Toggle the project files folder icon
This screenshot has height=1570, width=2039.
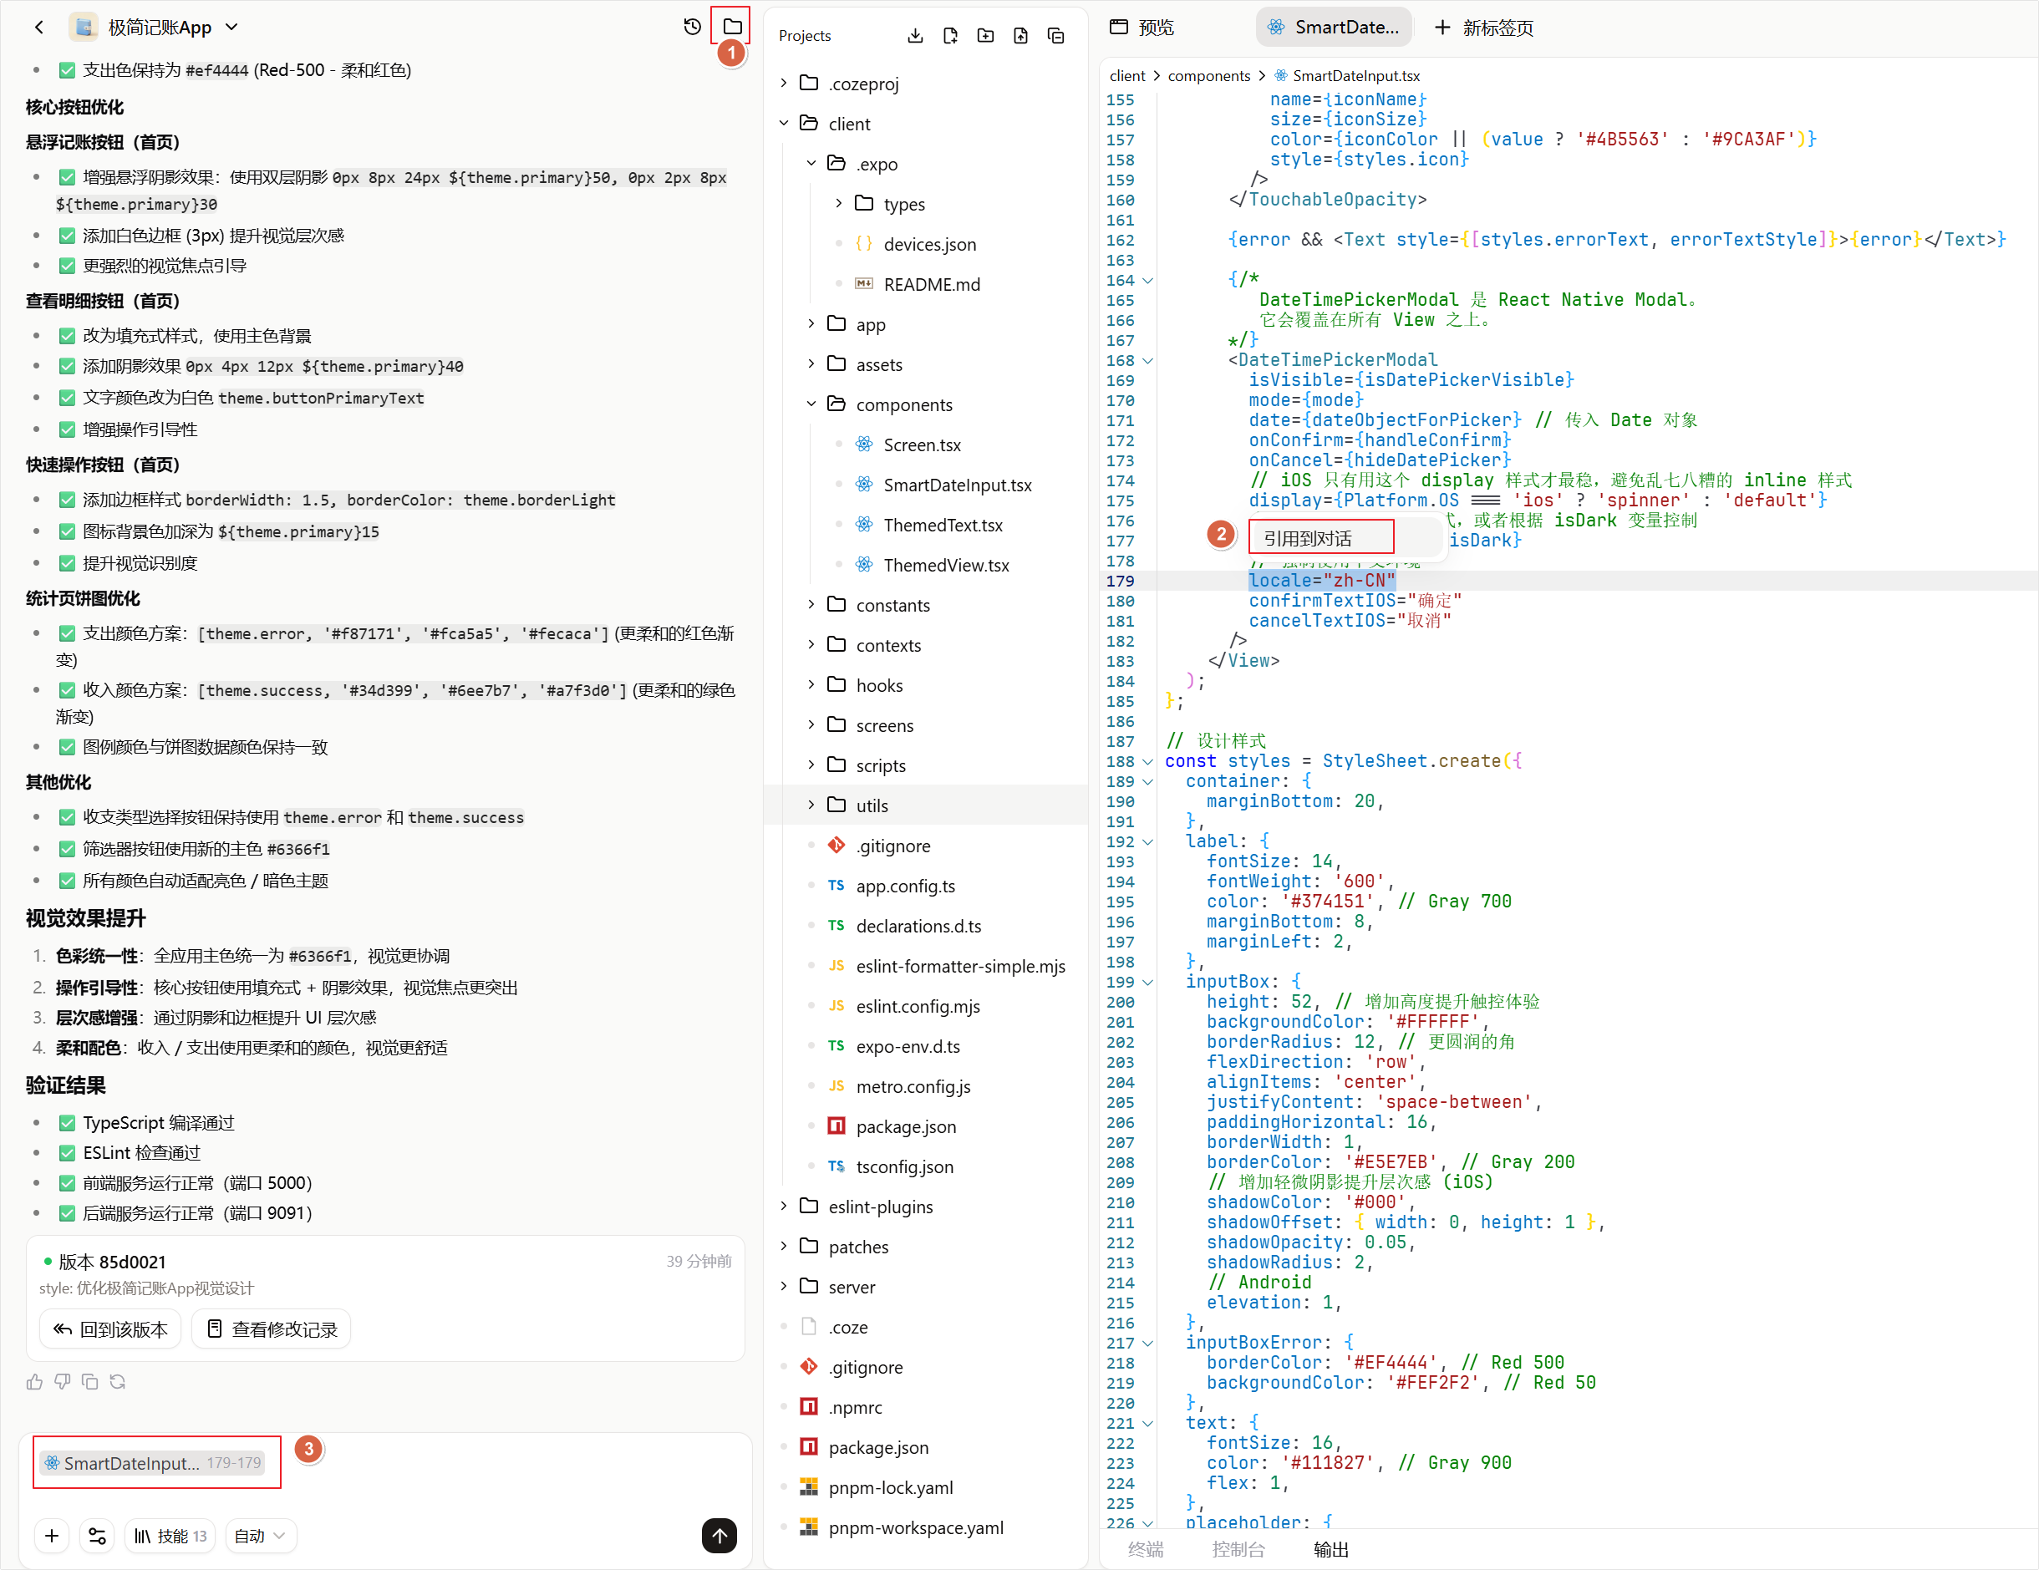pyautogui.click(x=732, y=27)
